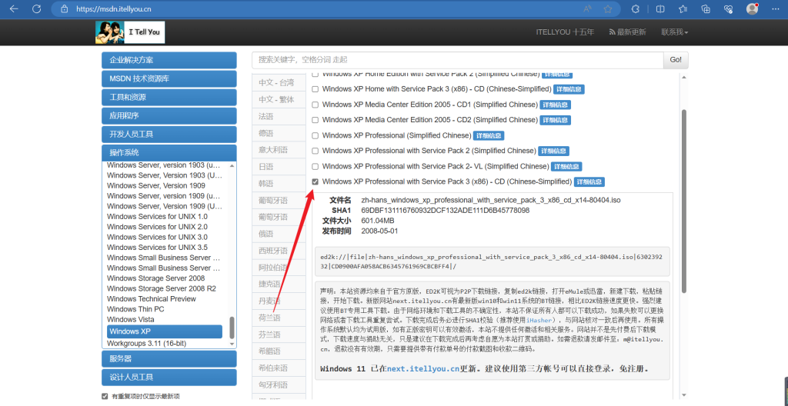Open 详细信息 for XP Professional Service Pack 2- VL

566,166
